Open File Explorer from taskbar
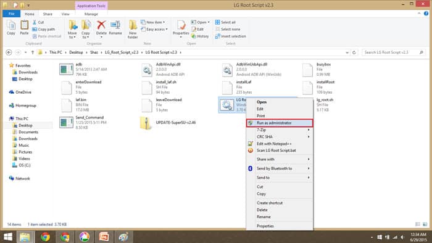 [25, 237]
